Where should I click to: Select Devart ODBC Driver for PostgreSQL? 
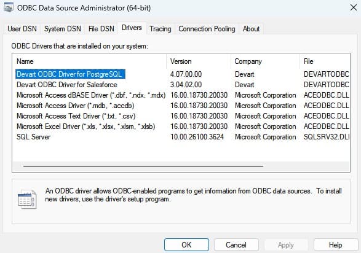[70, 74]
